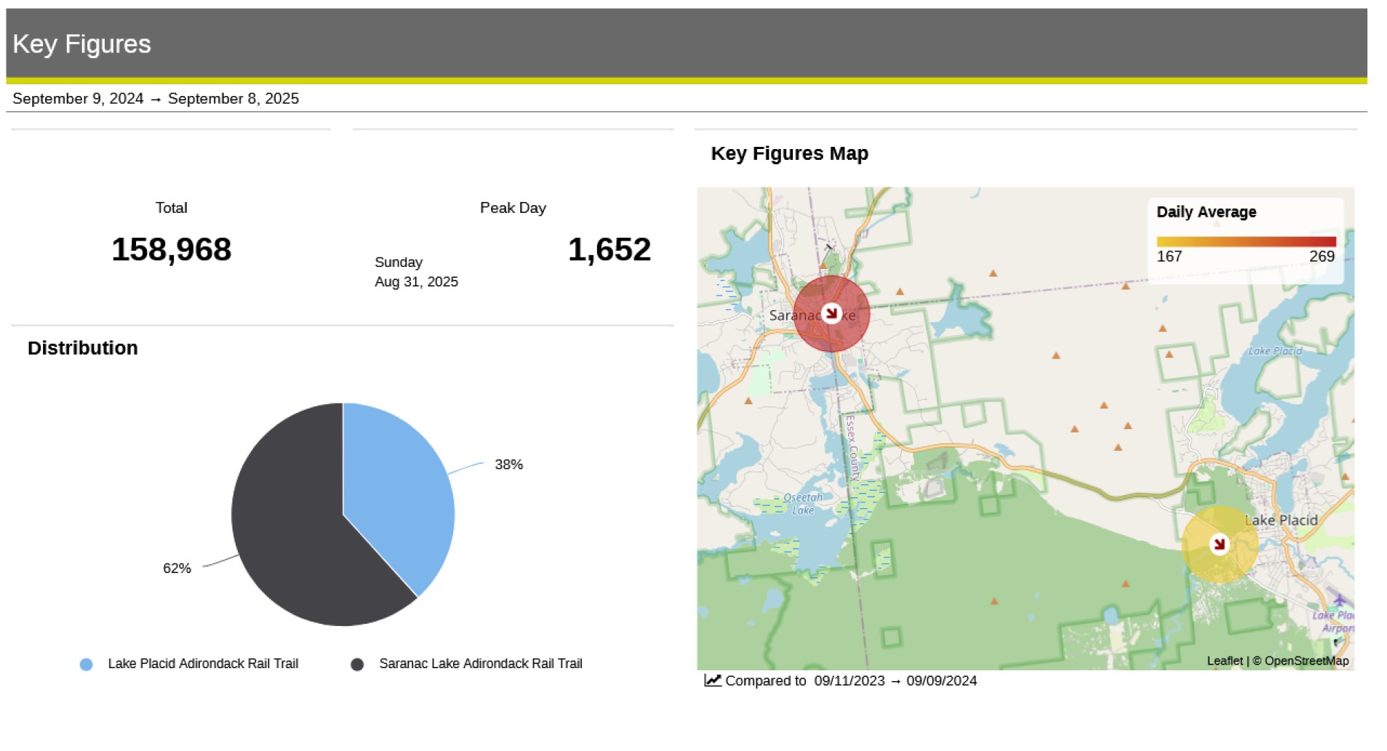Click the Daily Average color gradient bar
Image resolution: width=1387 pixels, height=751 pixels.
click(x=1245, y=241)
